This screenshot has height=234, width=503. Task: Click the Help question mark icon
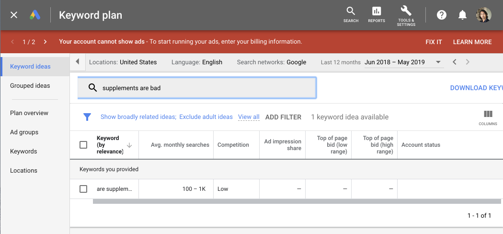point(442,15)
